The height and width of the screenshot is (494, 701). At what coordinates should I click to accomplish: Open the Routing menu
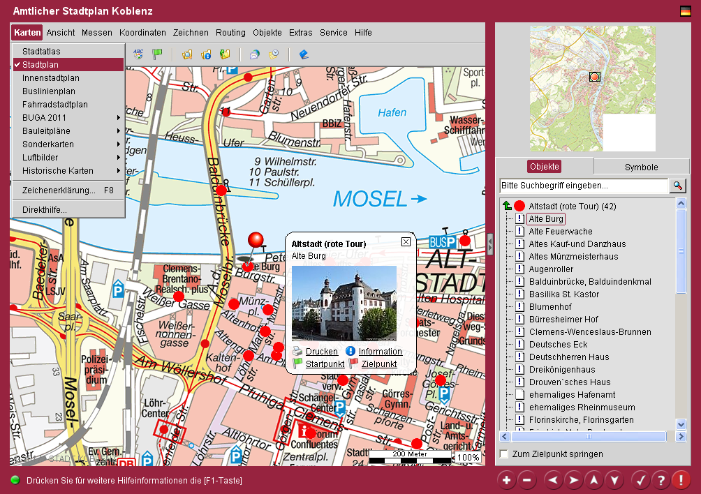(230, 33)
